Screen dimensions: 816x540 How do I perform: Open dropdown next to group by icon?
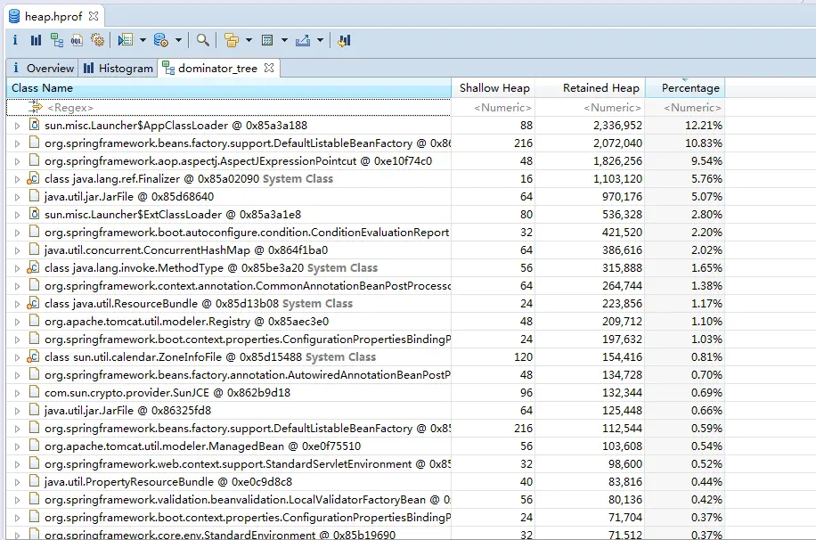tap(249, 40)
